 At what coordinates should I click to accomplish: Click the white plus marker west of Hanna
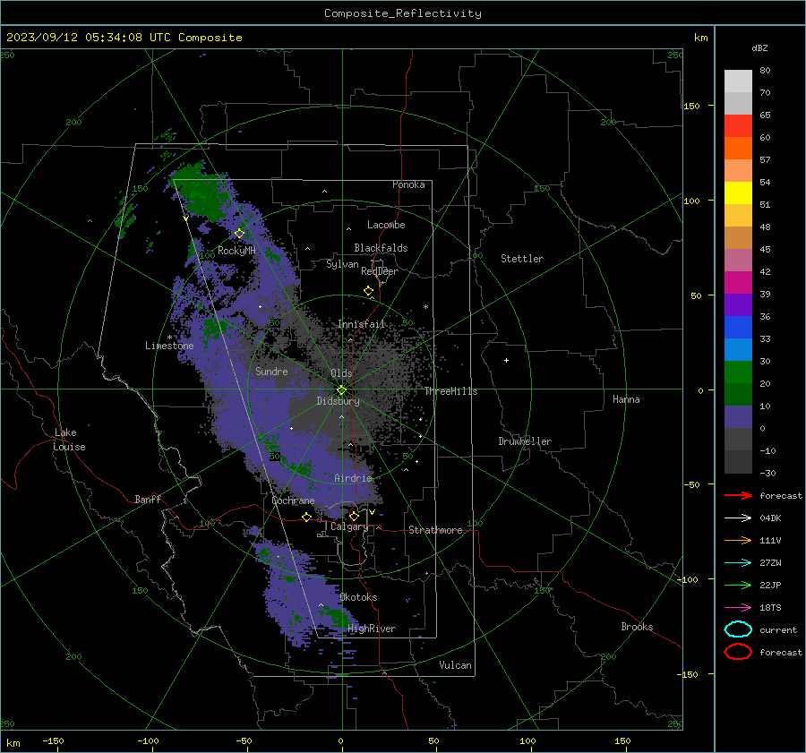(x=506, y=360)
